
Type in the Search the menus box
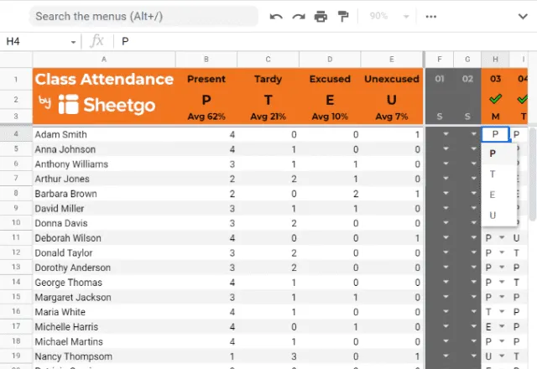pyautogui.click(x=143, y=16)
